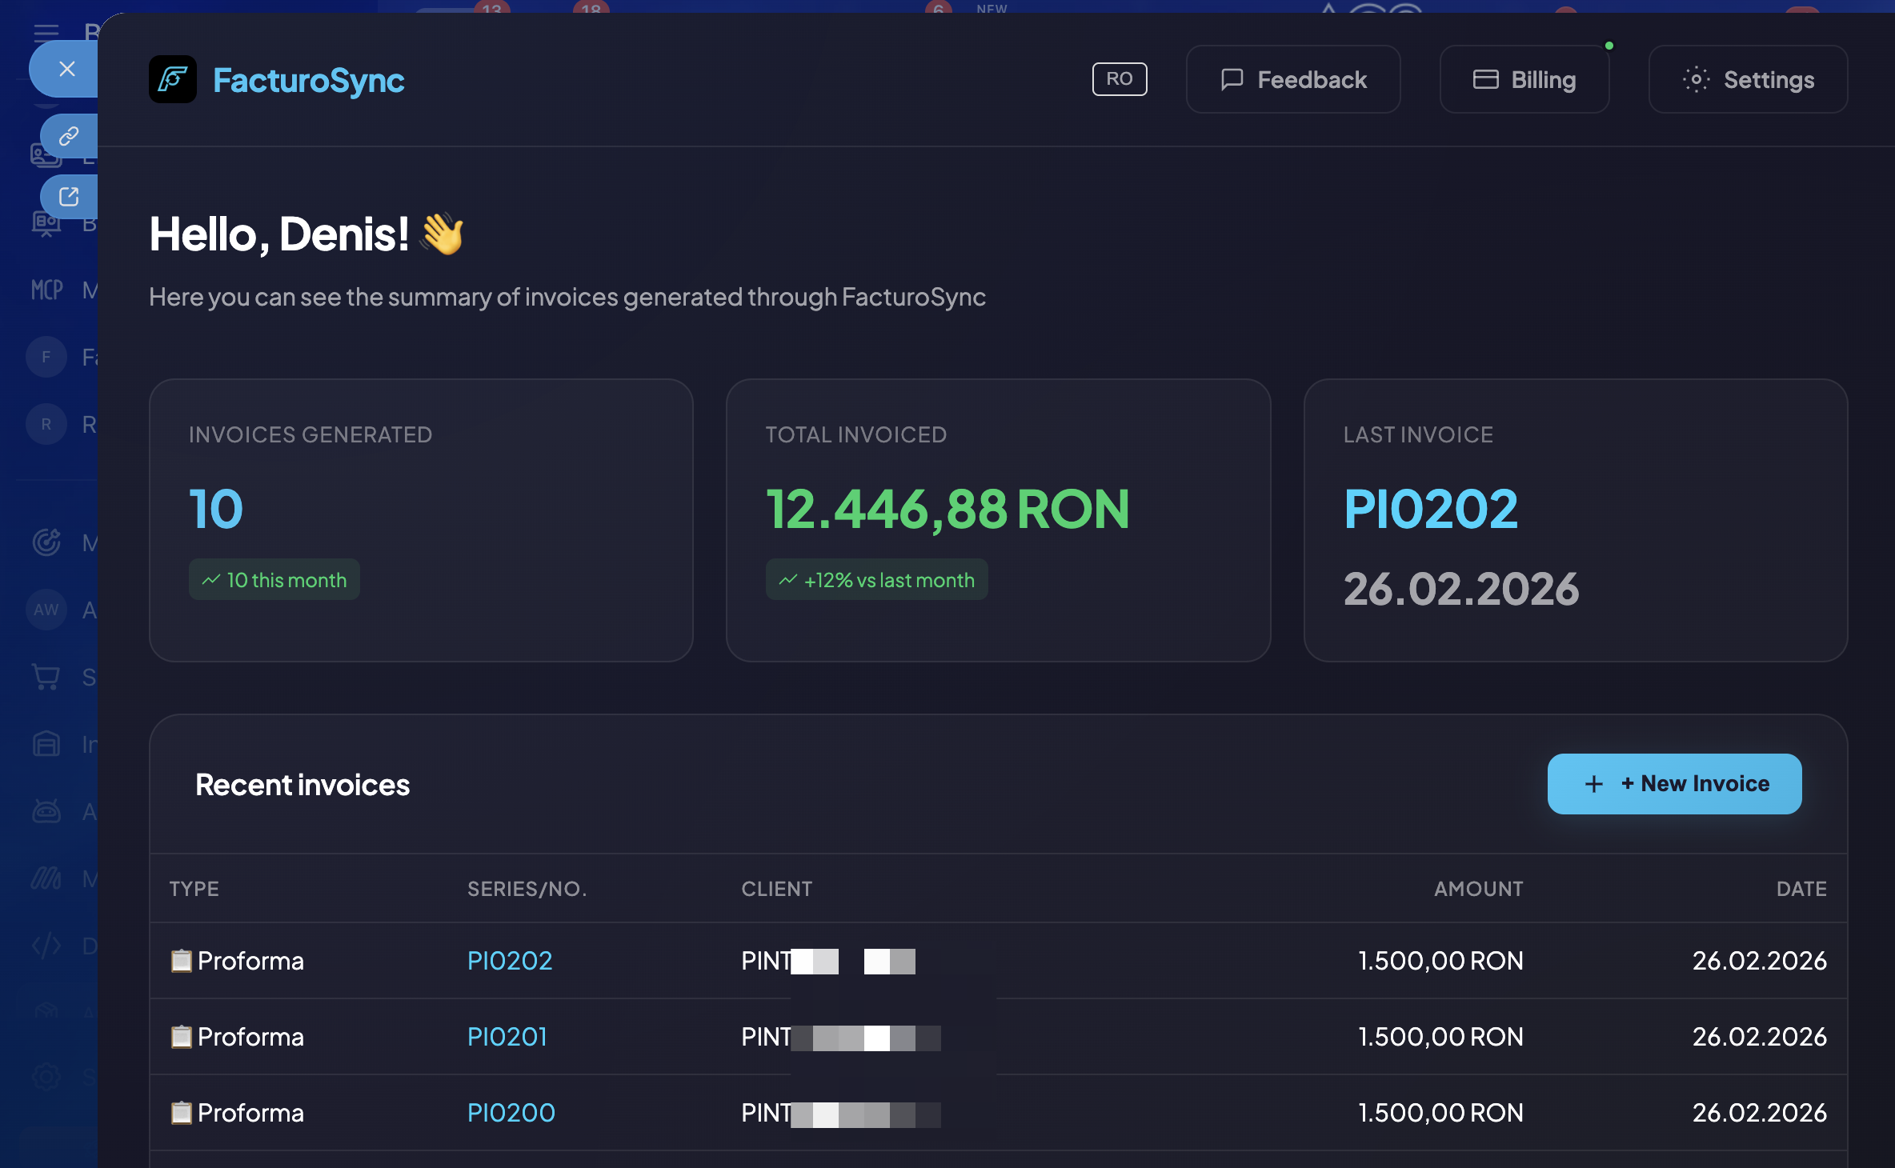Click the target goal sidebar icon
This screenshot has width=1895, height=1168.
coord(46,542)
